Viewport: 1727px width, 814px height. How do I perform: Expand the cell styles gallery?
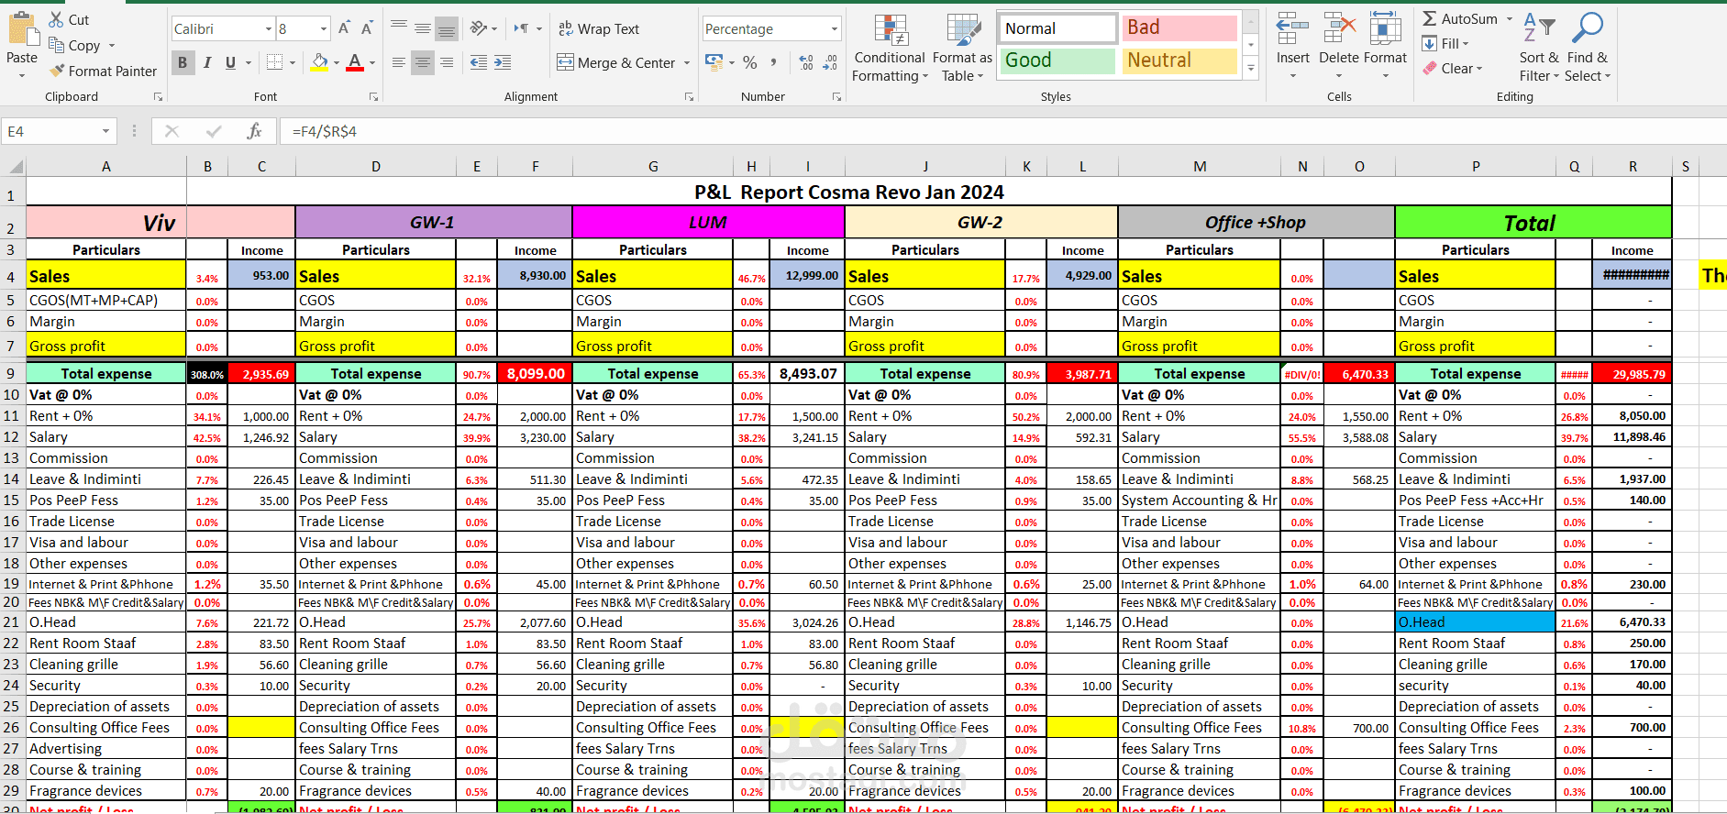tap(1250, 68)
